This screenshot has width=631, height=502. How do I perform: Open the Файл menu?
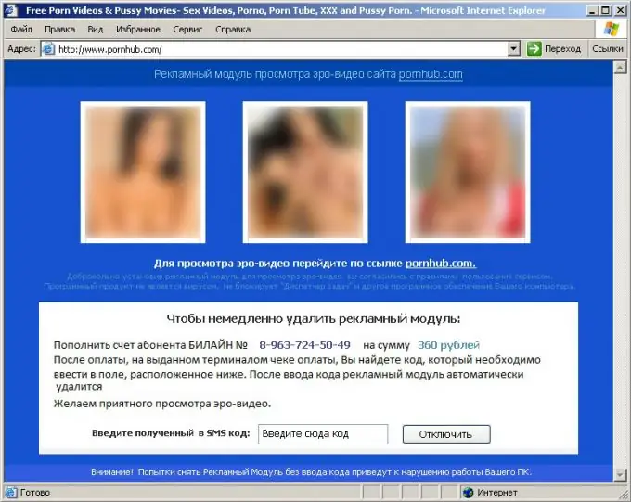coord(21,30)
